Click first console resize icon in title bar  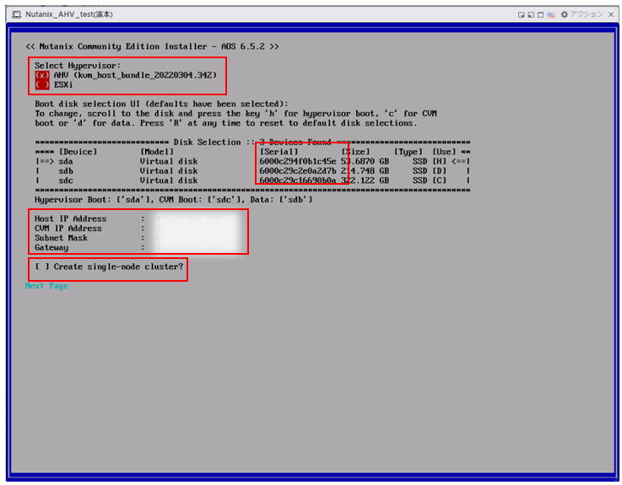coord(522,15)
